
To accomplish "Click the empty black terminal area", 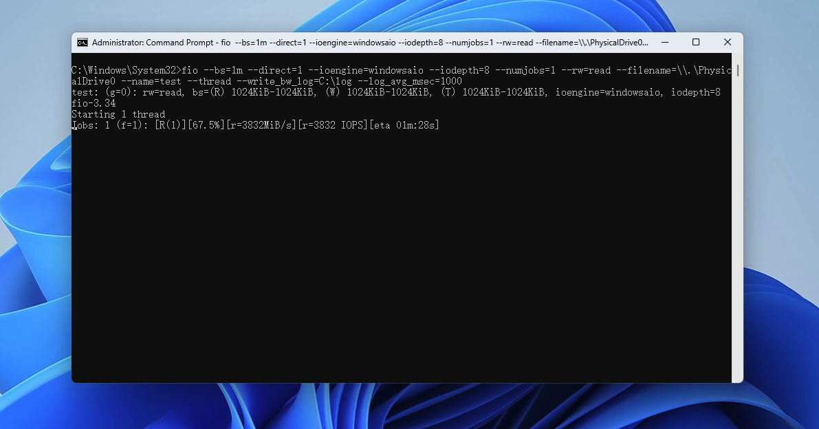I will pyautogui.click(x=399, y=261).
